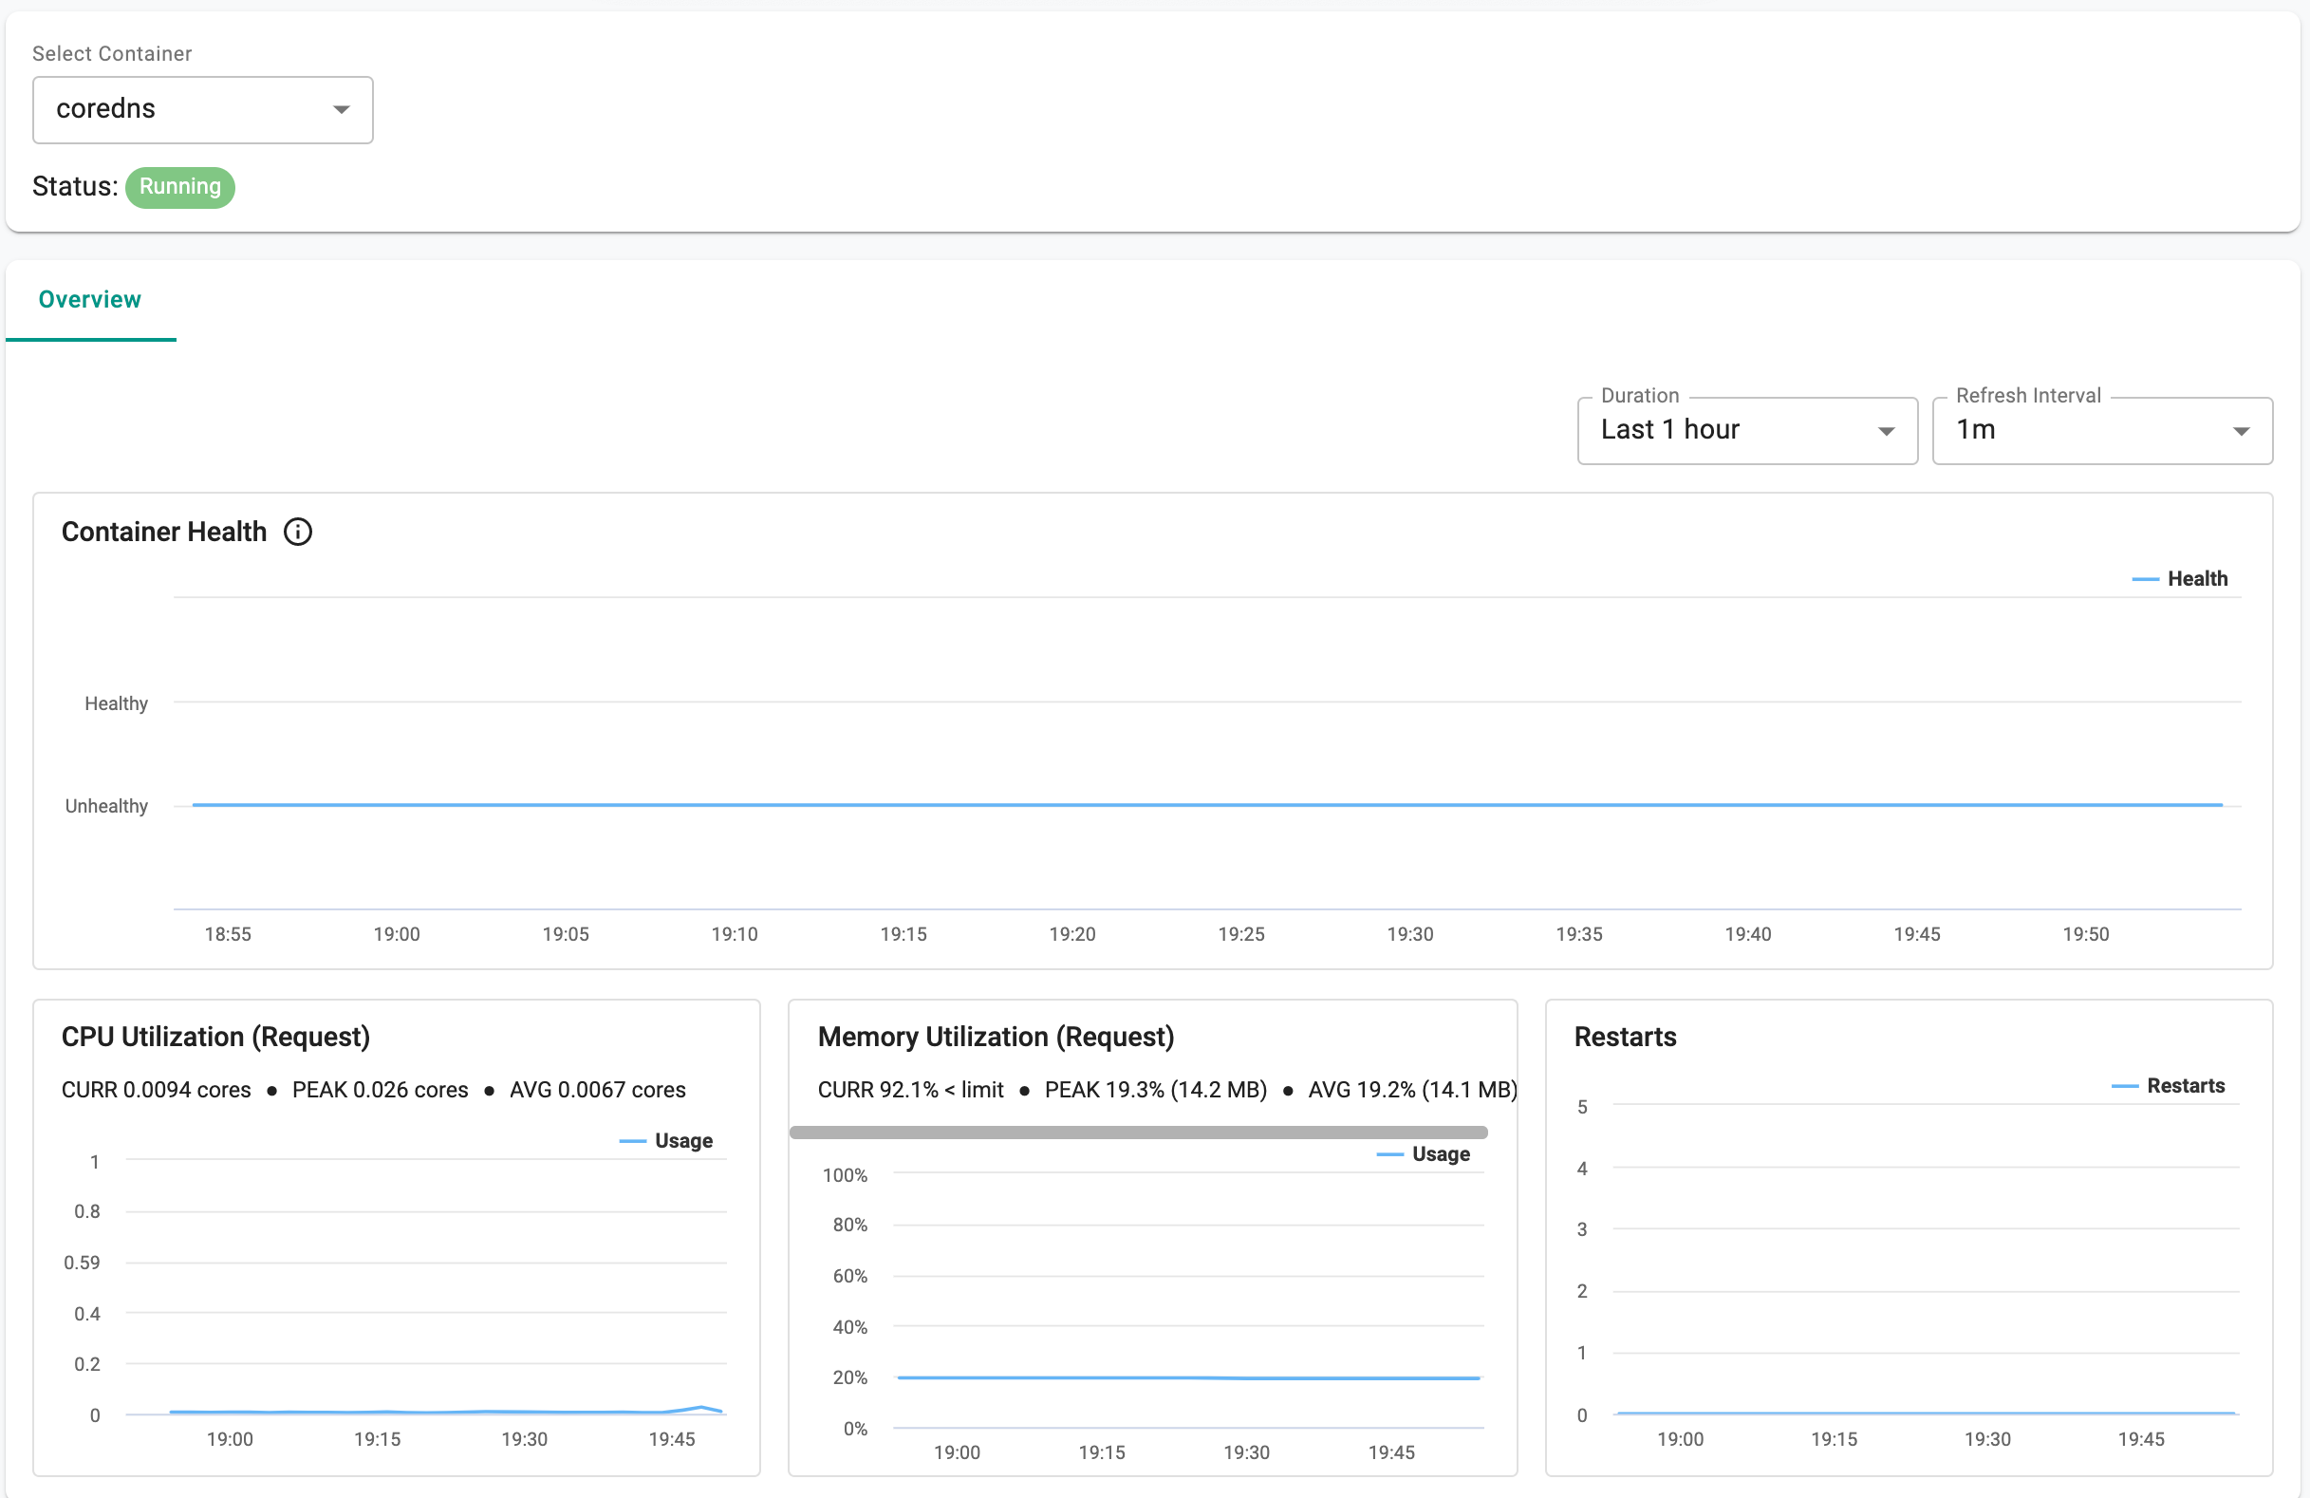Click the Container Health heading
The width and height of the screenshot is (2310, 1498).
click(164, 532)
